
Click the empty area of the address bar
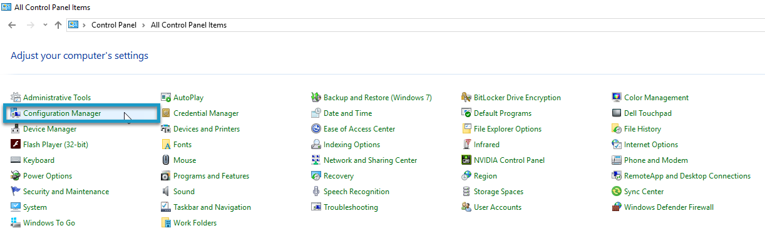tap(495, 25)
